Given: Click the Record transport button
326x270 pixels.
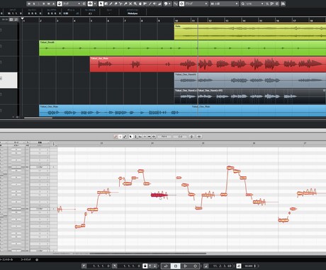Looking at the screenshot, I should click(195, 266).
